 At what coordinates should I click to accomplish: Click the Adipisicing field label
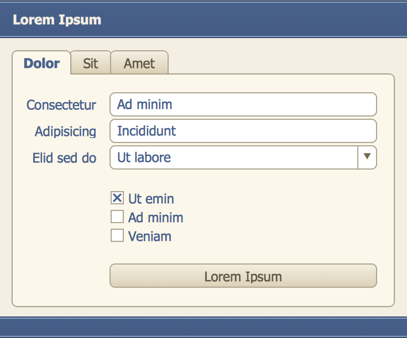(x=65, y=131)
